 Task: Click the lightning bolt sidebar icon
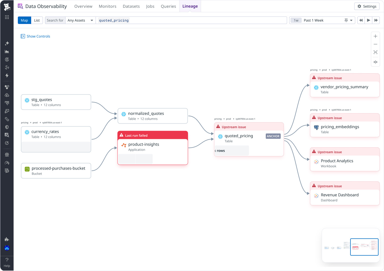pyautogui.click(x=7, y=75)
